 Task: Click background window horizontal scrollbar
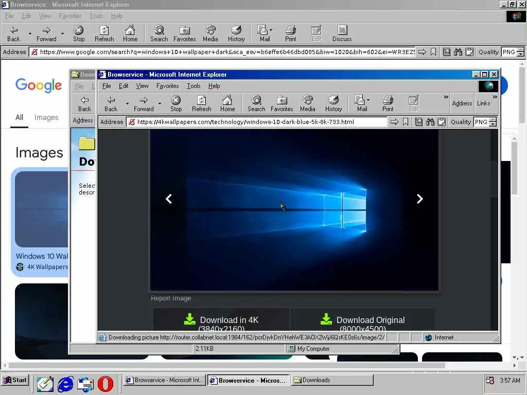(227, 365)
